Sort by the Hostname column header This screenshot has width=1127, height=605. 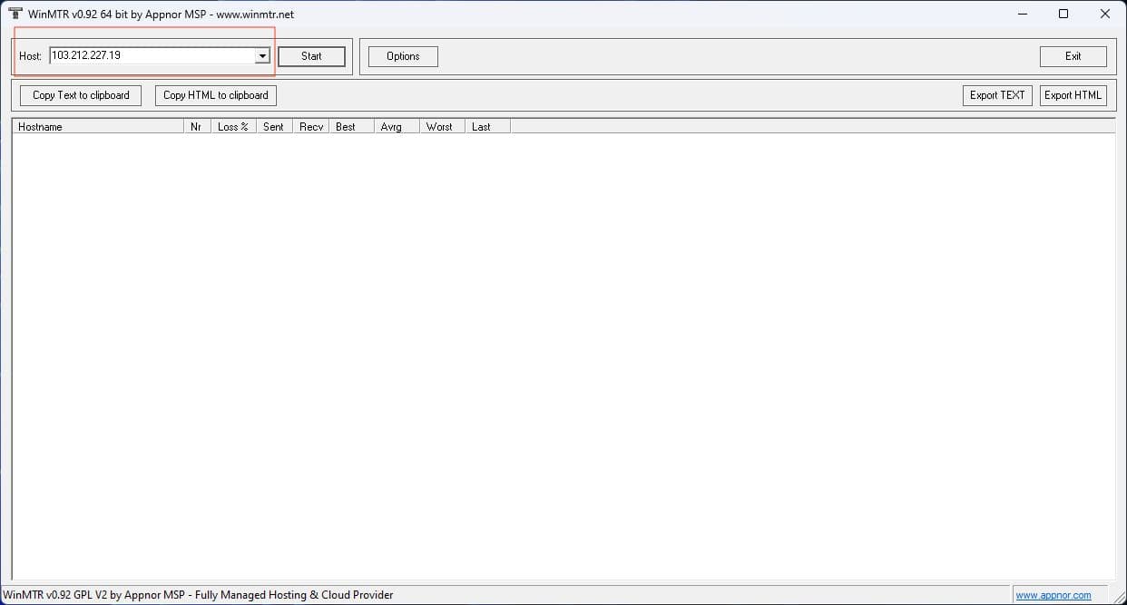point(98,127)
